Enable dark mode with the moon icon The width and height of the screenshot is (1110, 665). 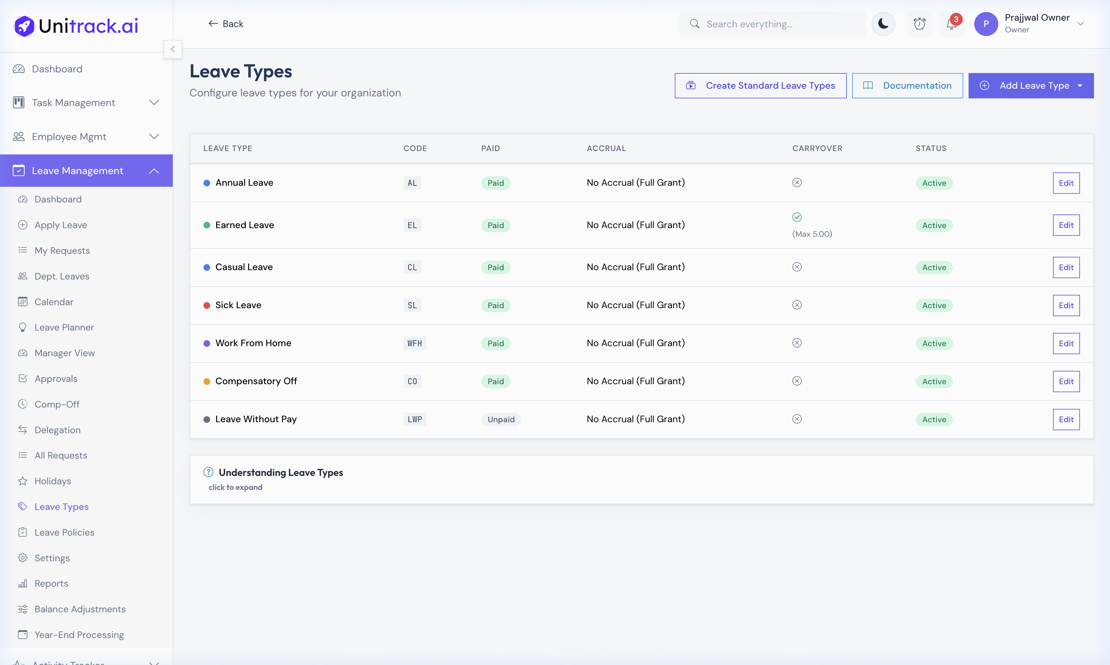(x=883, y=24)
